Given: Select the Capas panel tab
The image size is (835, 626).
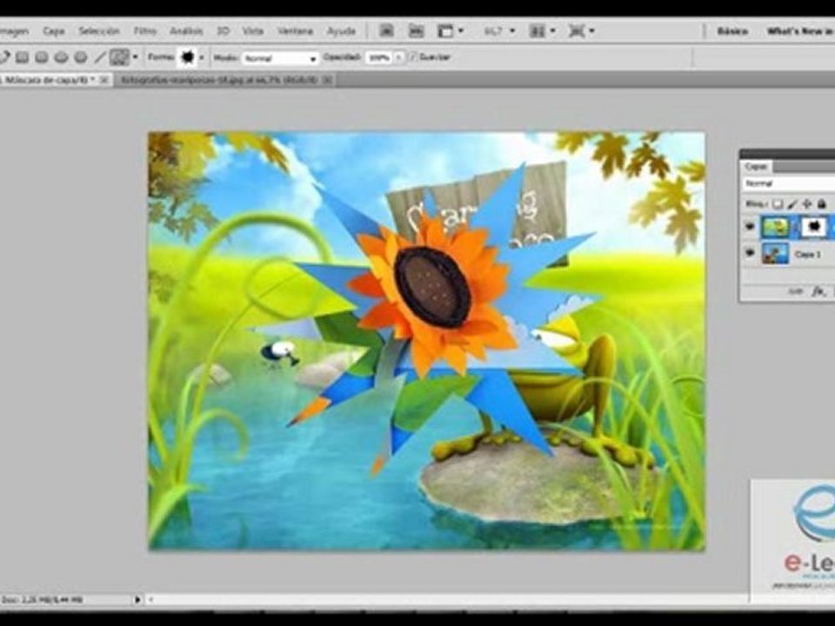Looking at the screenshot, I should pos(756,167).
